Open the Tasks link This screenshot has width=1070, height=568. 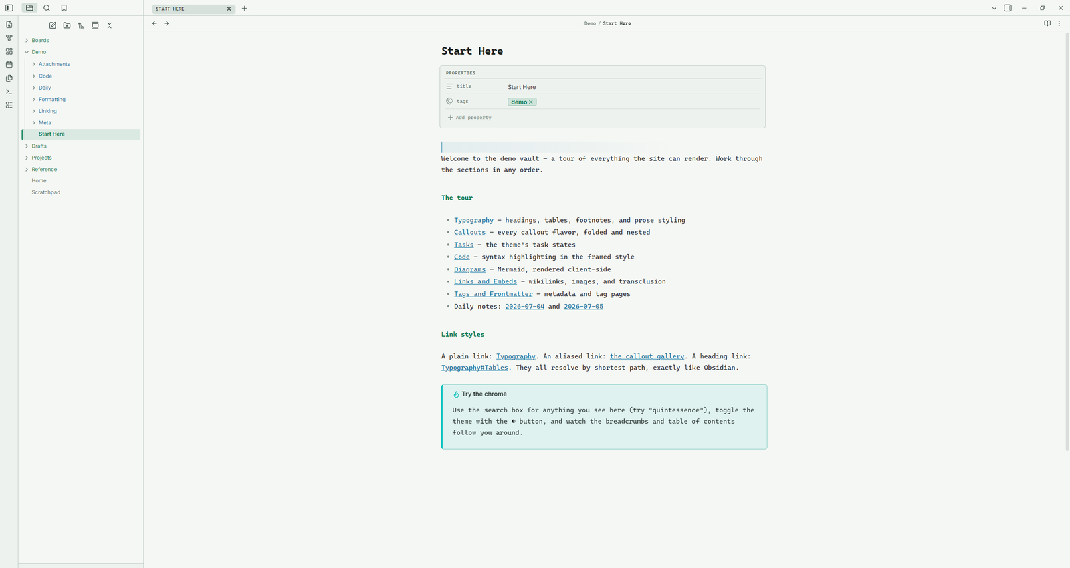pos(463,245)
